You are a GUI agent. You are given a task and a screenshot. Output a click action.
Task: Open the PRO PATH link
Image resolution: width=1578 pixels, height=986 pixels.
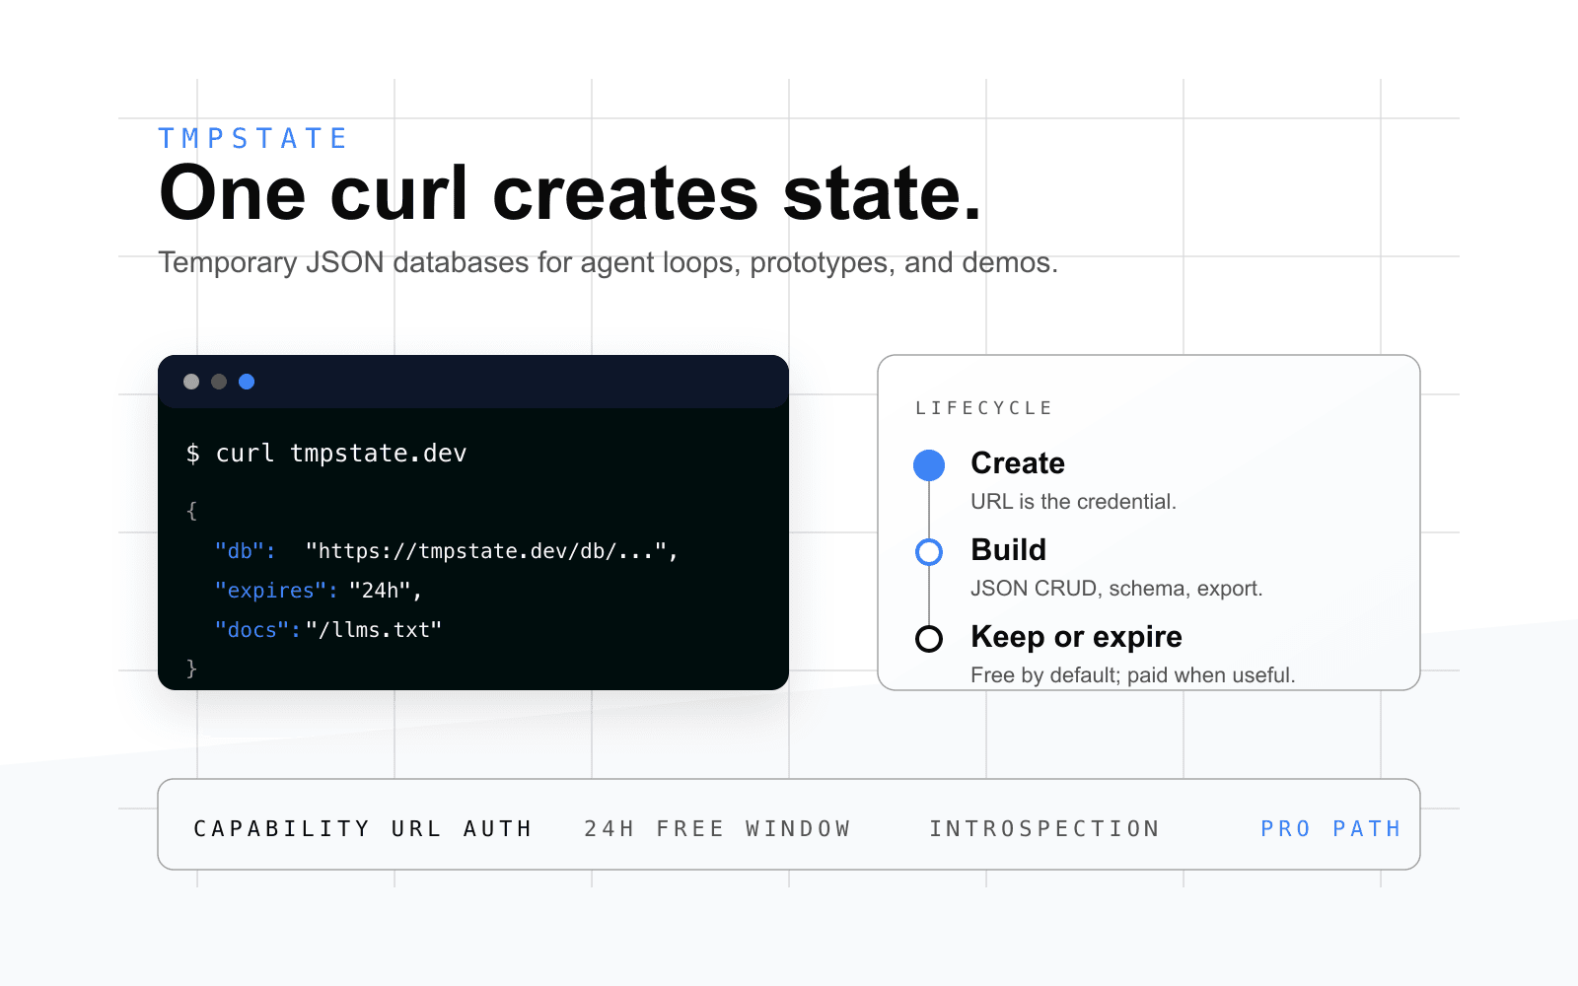click(x=1330, y=829)
